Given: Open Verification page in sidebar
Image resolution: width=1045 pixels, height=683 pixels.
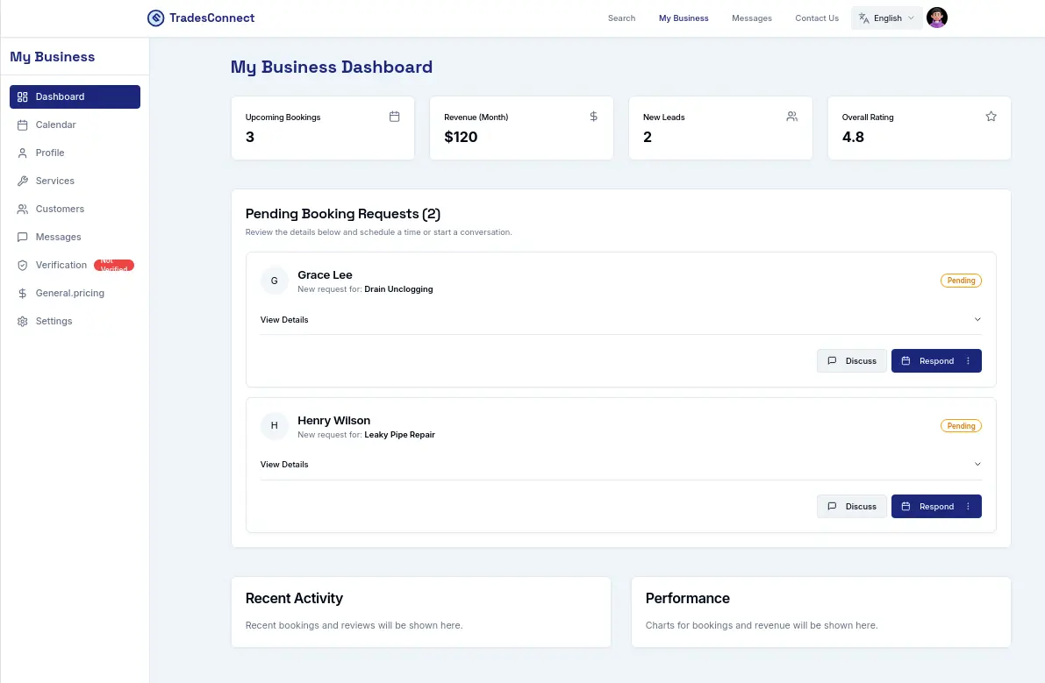Looking at the screenshot, I should 61,265.
